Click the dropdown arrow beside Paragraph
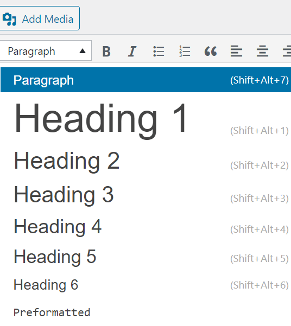 [x=83, y=51]
